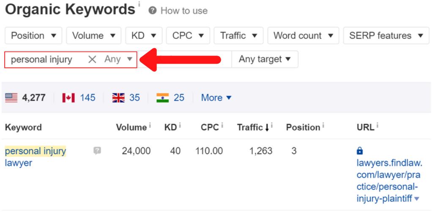
Task: Select the United Kingdom flag results
Action: pos(118,98)
